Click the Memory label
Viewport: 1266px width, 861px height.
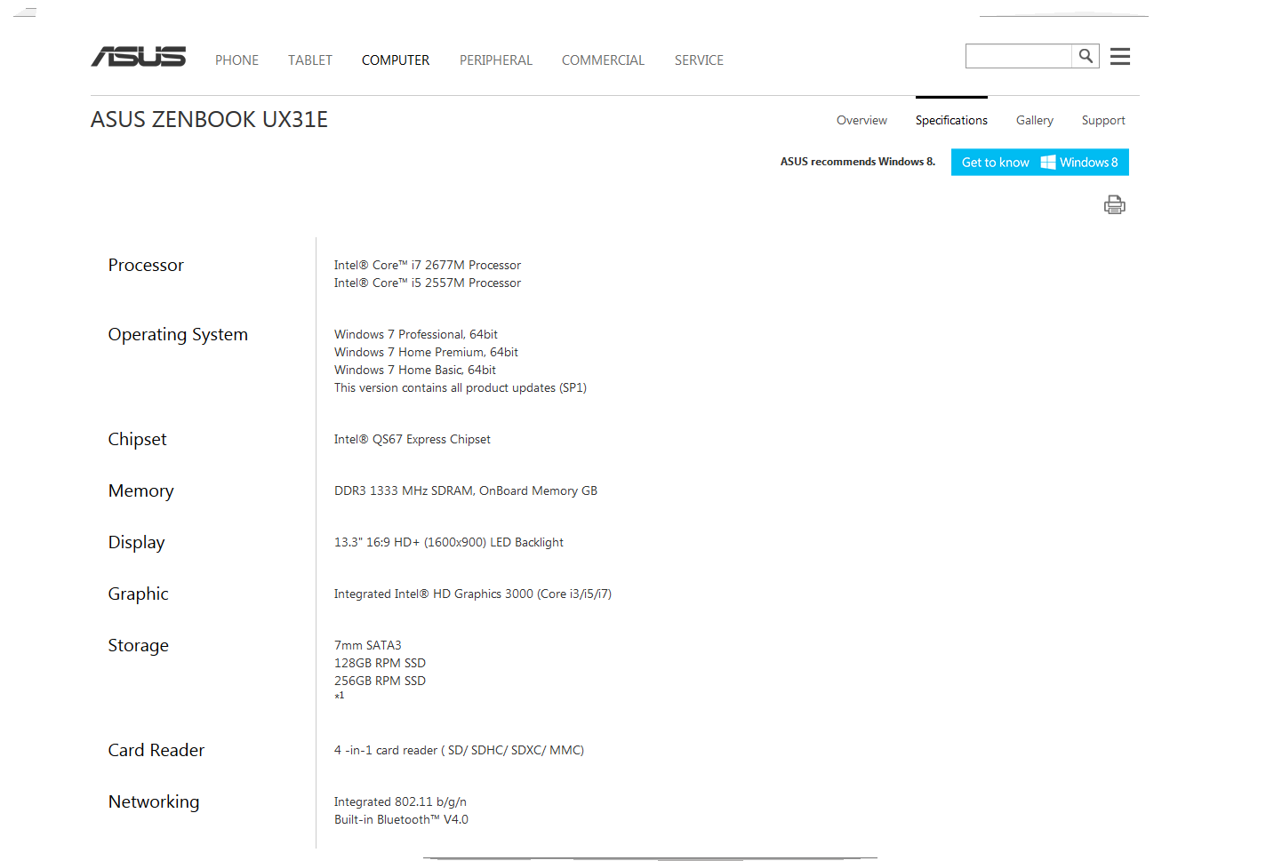[140, 490]
